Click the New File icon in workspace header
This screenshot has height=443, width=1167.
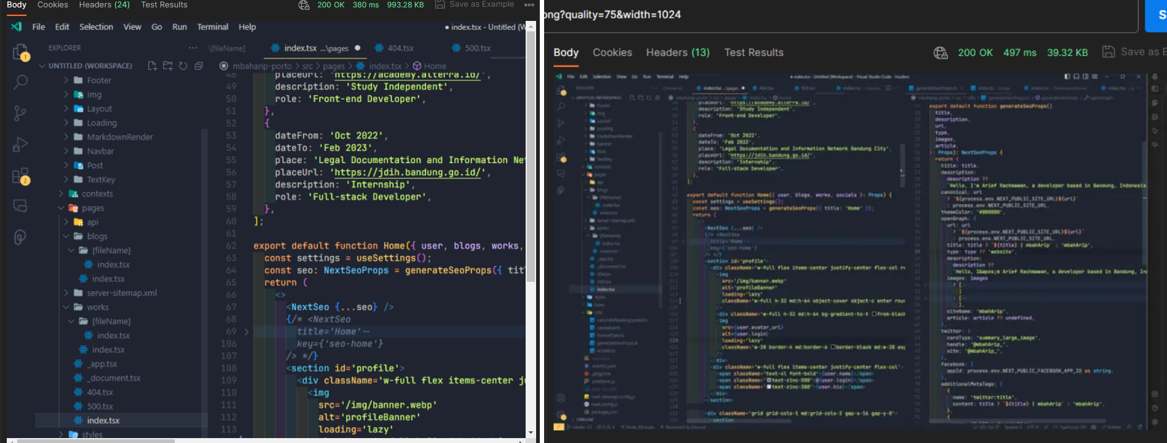(x=152, y=66)
